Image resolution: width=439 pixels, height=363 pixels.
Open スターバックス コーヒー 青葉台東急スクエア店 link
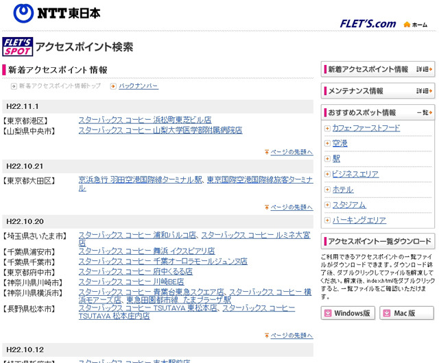coord(151,292)
